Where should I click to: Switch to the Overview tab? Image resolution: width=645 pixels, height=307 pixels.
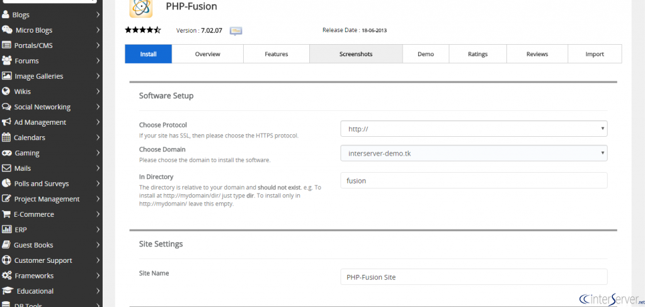point(208,54)
